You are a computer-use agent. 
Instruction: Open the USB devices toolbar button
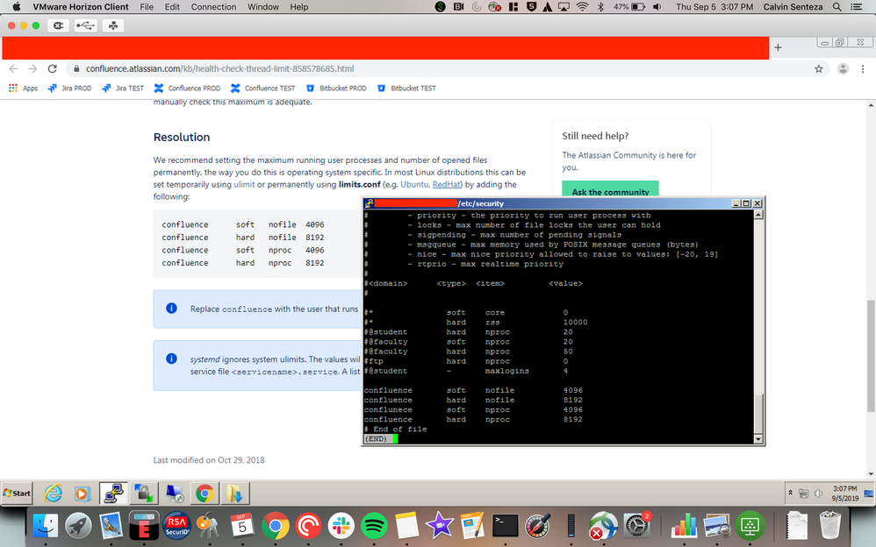pyautogui.click(x=85, y=25)
